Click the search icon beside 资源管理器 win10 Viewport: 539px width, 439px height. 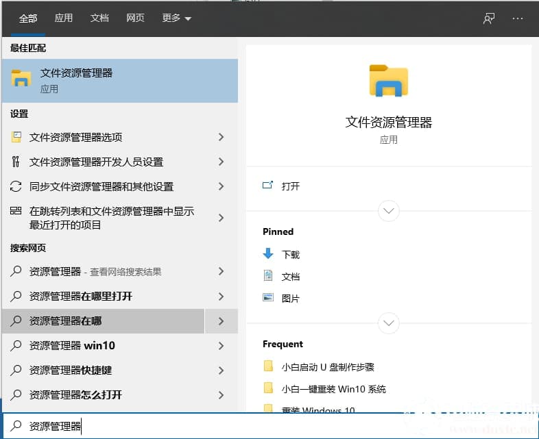16,345
